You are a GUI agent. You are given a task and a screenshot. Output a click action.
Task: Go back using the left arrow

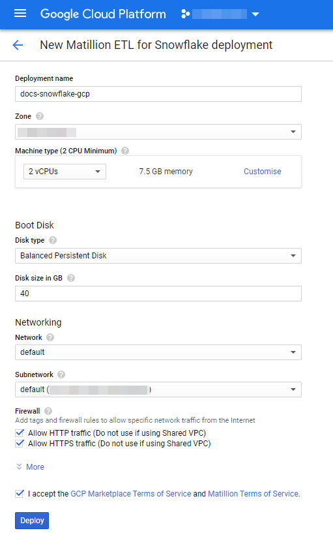click(18, 45)
